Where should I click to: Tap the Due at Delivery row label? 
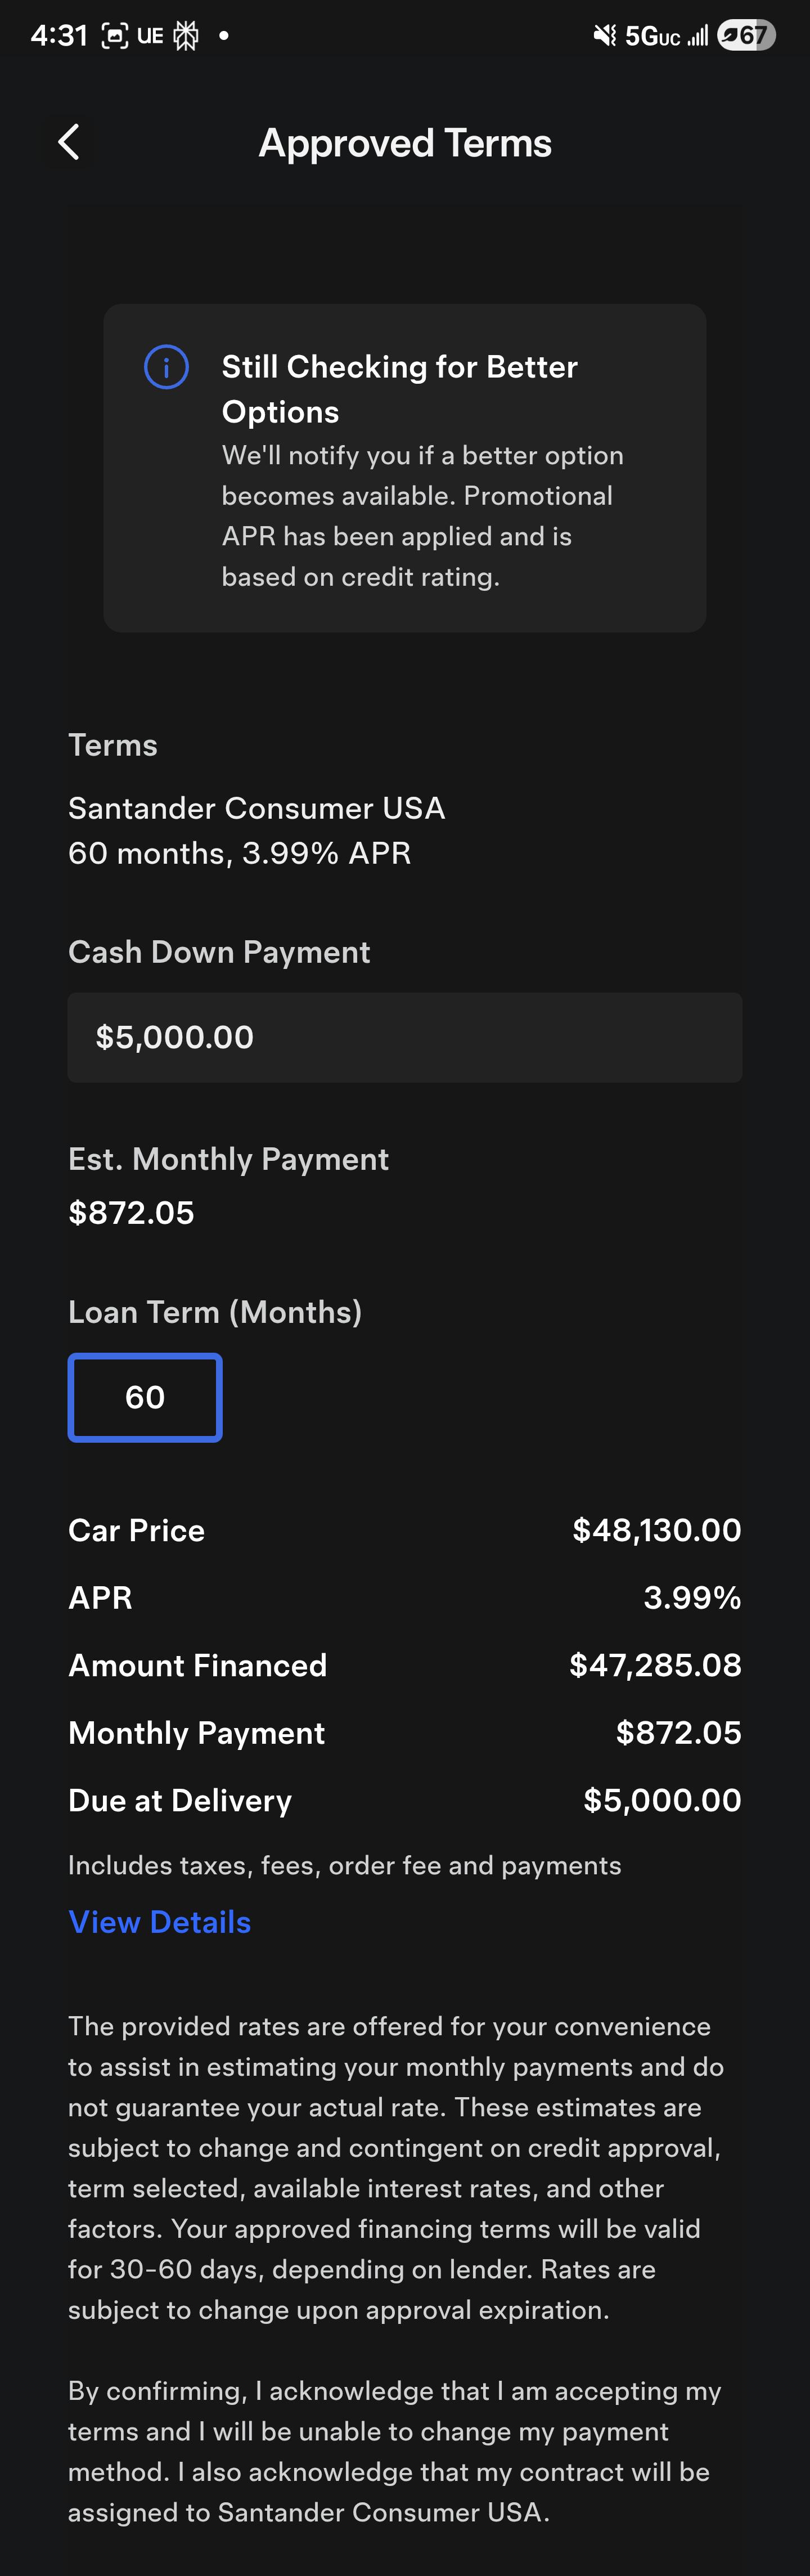(x=180, y=1800)
